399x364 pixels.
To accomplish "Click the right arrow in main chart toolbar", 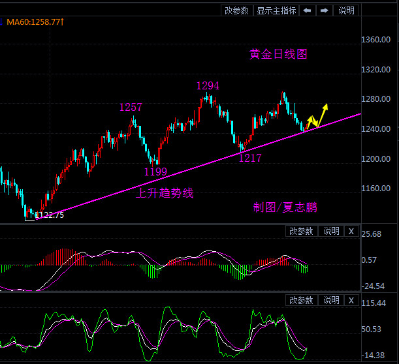I will (x=325, y=10).
